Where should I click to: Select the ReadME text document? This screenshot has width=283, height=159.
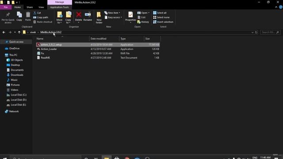pyautogui.click(x=98, y=58)
